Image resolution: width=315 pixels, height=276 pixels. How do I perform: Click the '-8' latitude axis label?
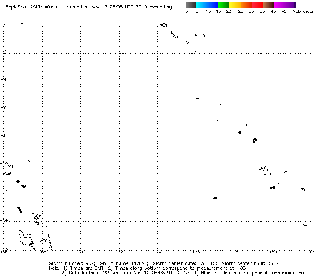(x=3, y=135)
